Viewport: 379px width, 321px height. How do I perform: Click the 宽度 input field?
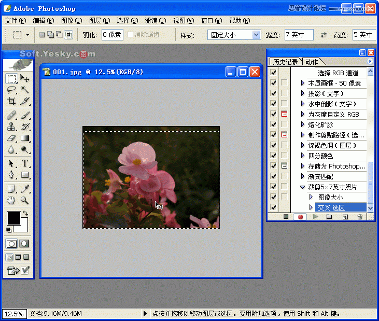(299, 35)
